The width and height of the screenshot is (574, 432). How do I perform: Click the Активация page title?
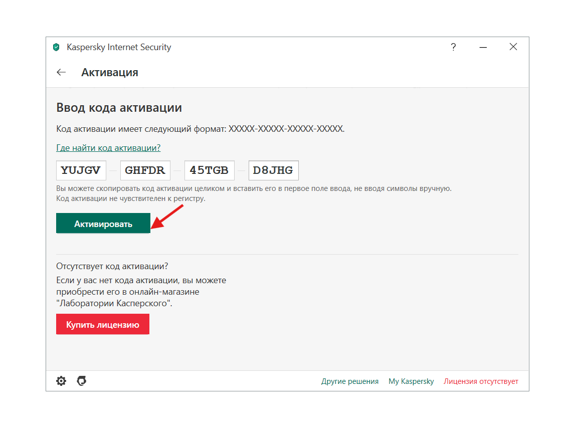pos(109,72)
